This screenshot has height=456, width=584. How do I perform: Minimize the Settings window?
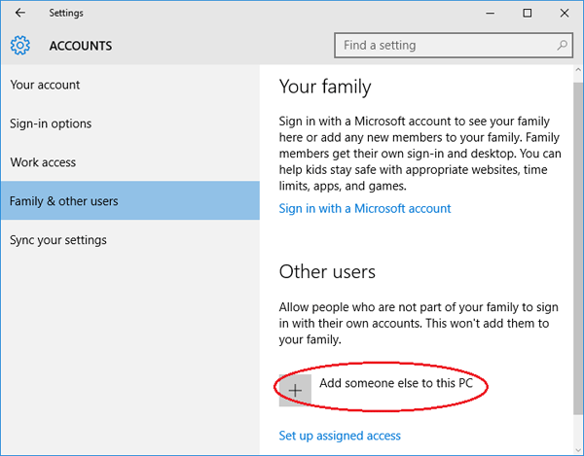coord(482,13)
